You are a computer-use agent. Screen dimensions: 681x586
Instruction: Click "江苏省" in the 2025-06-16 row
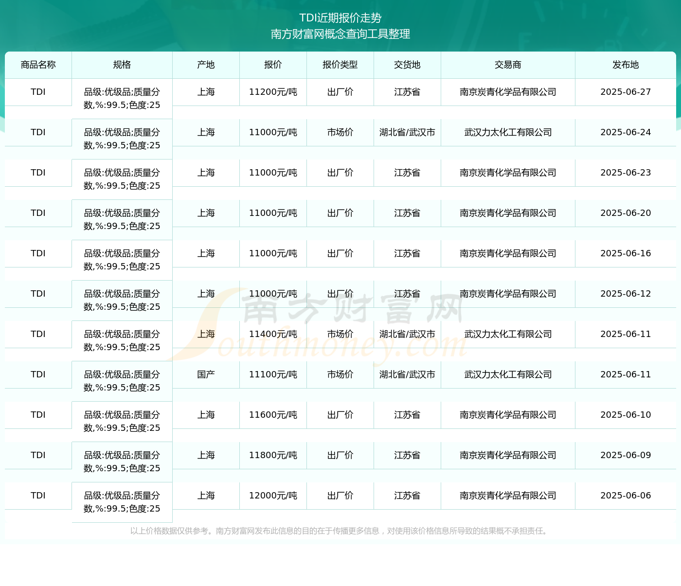pyautogui.click(x=408, y=253)
